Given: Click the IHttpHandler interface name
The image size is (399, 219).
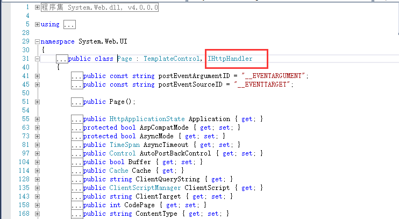Looking at the screenshot, I should [x=230, y=59].
